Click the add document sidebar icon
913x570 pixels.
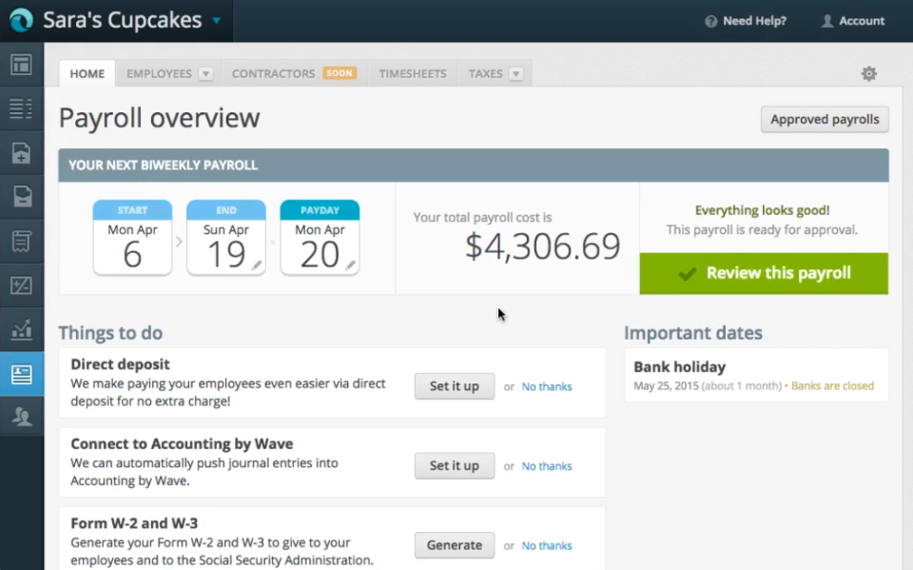pos(22,152)
